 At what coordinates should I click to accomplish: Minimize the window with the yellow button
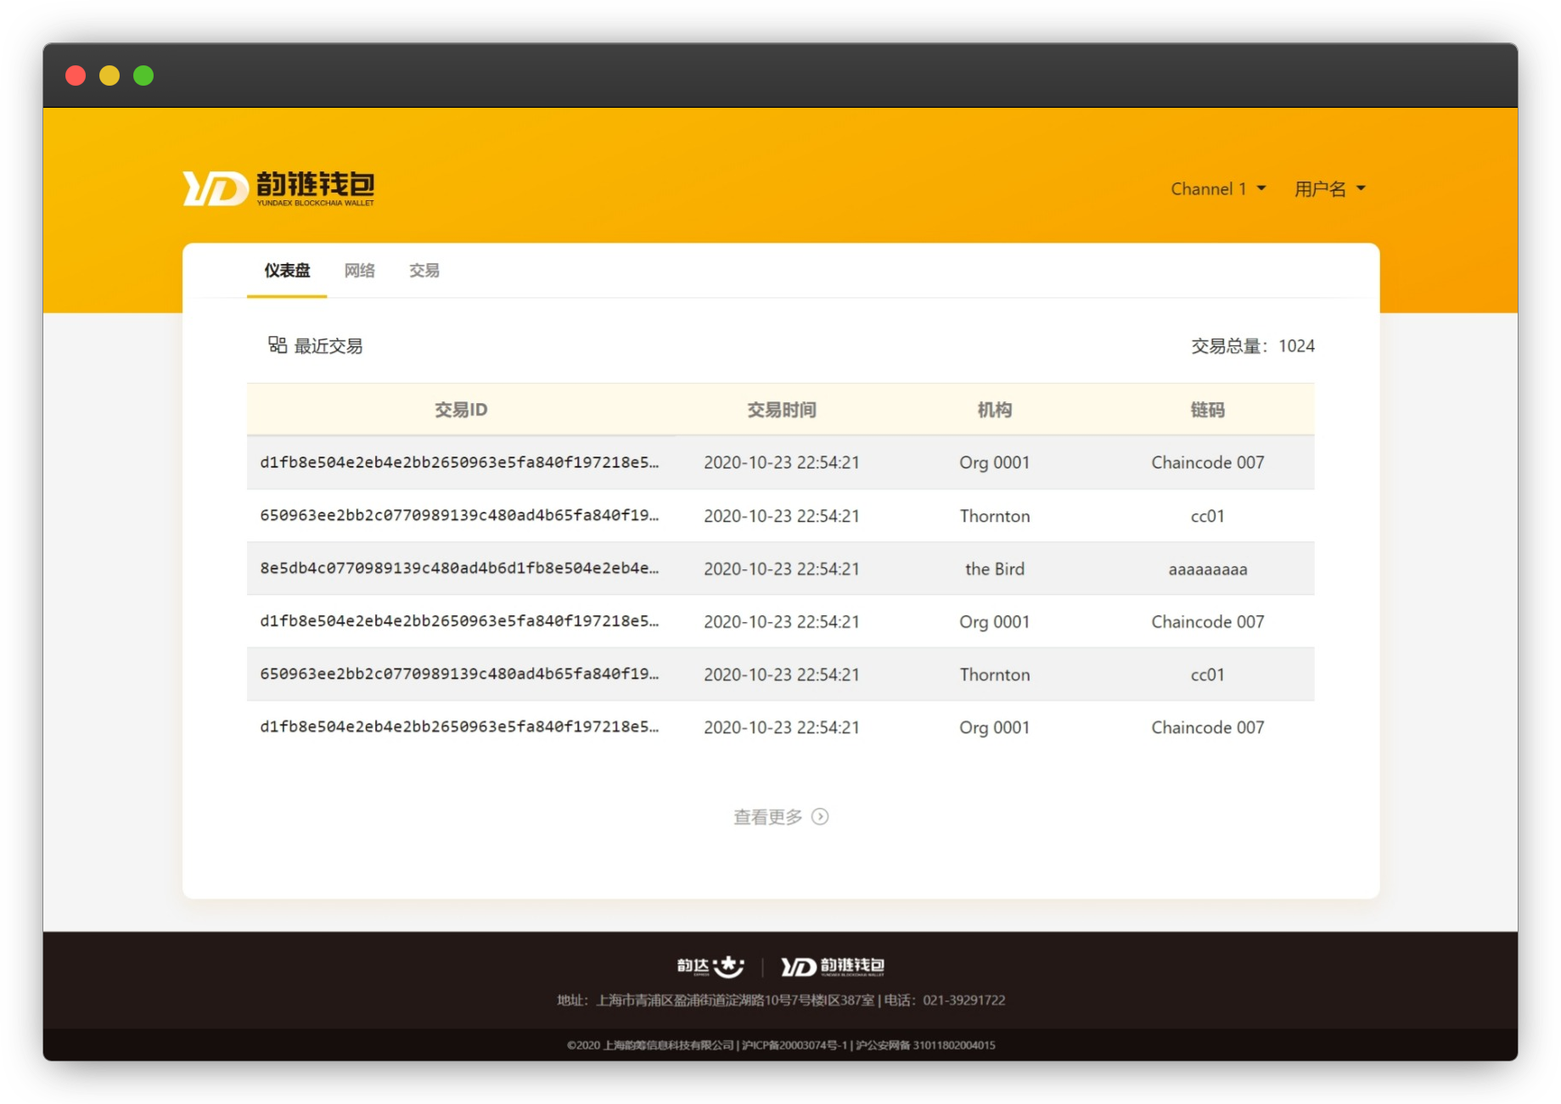[x=109, y=76]
